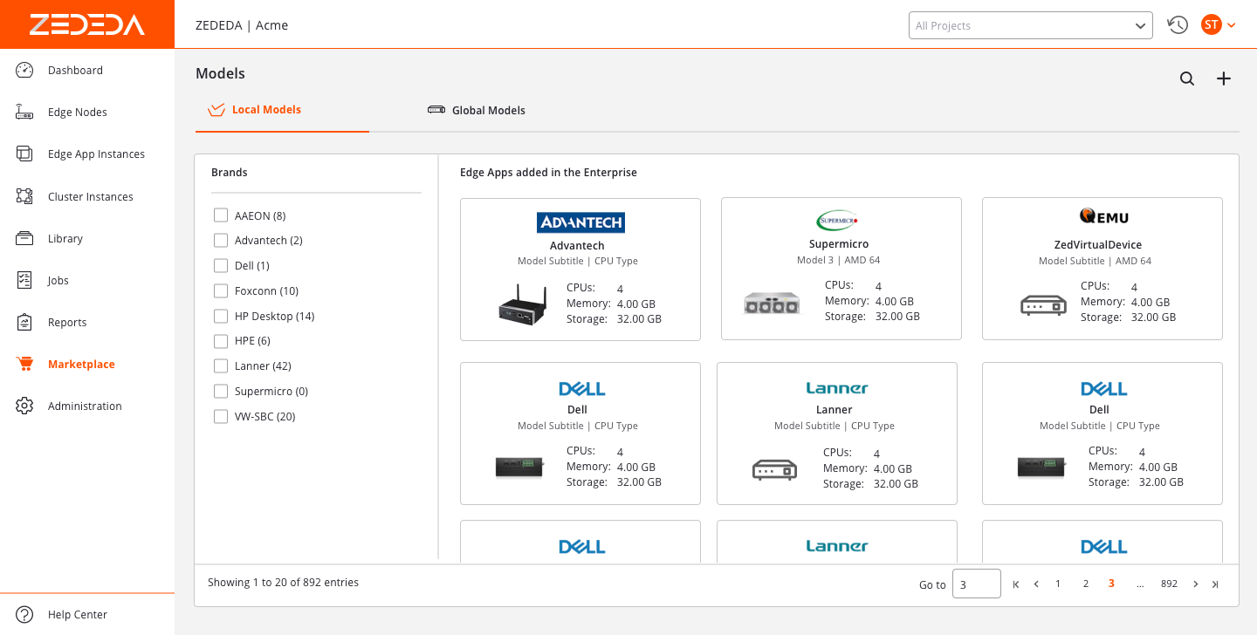View Jobs from the sidebar
This screenshot has width=1257, height=635.
coord(58,280)
